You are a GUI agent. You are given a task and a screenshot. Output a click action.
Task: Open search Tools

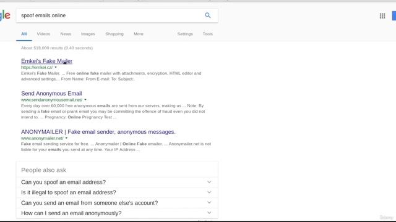coord(208,34)
